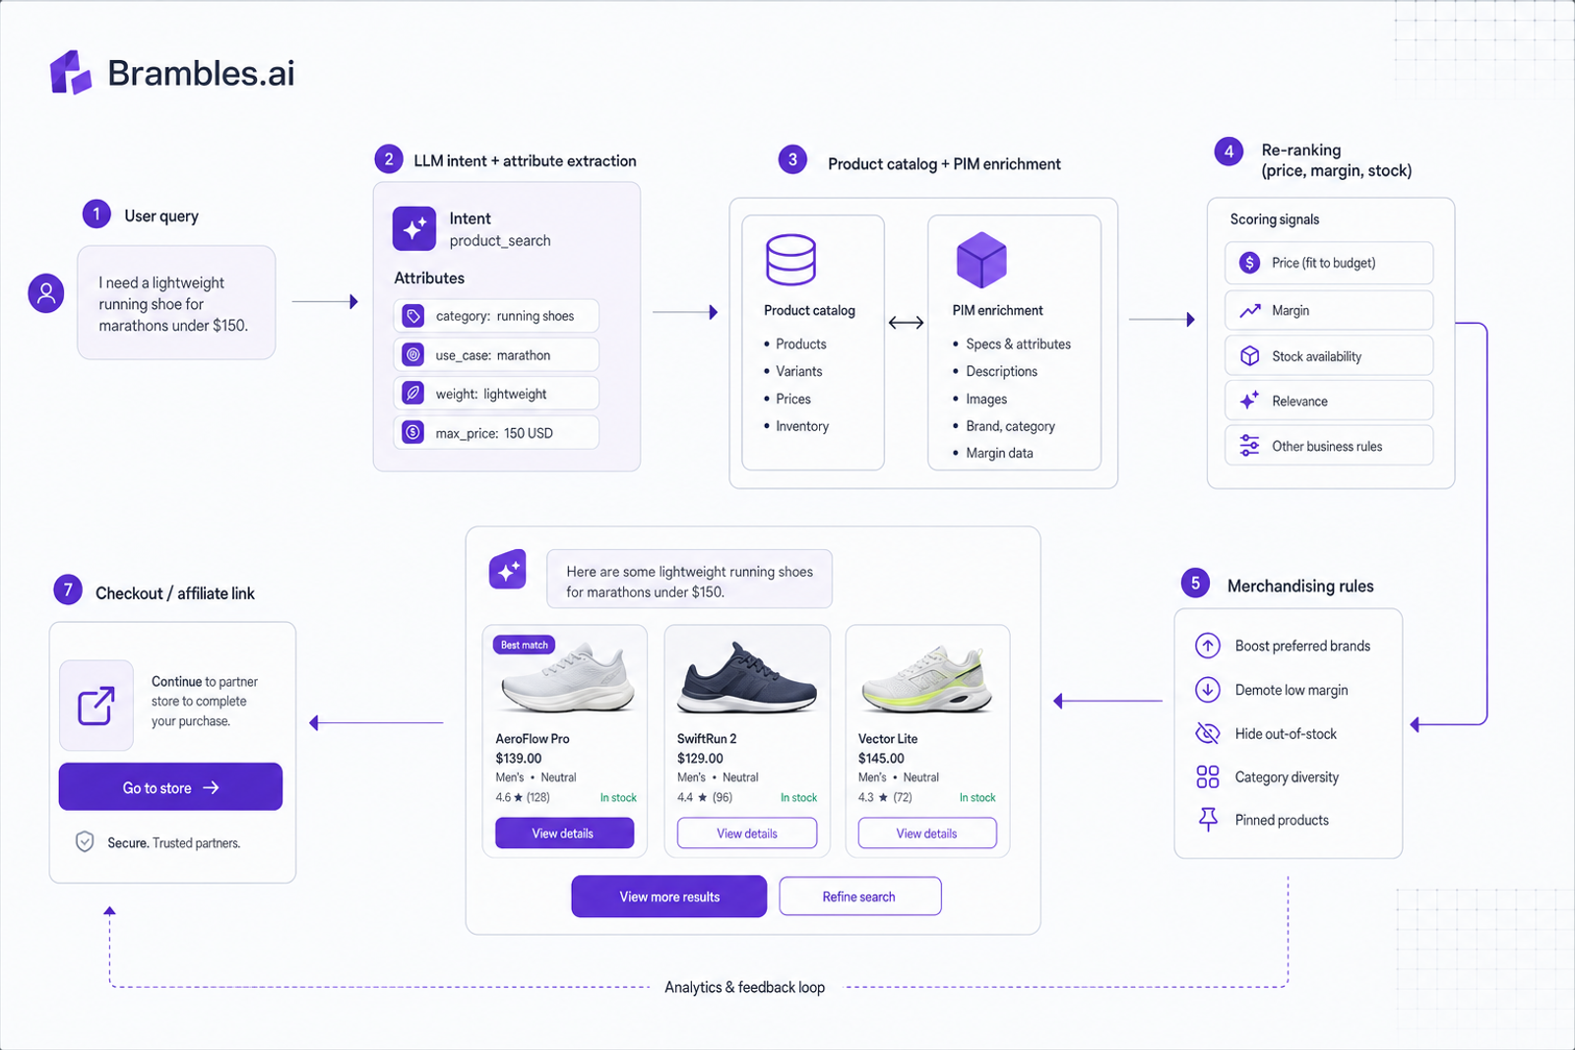
Task: Click the Hide out-of-stock crossed eye icon
Action: coord(1208,733)
